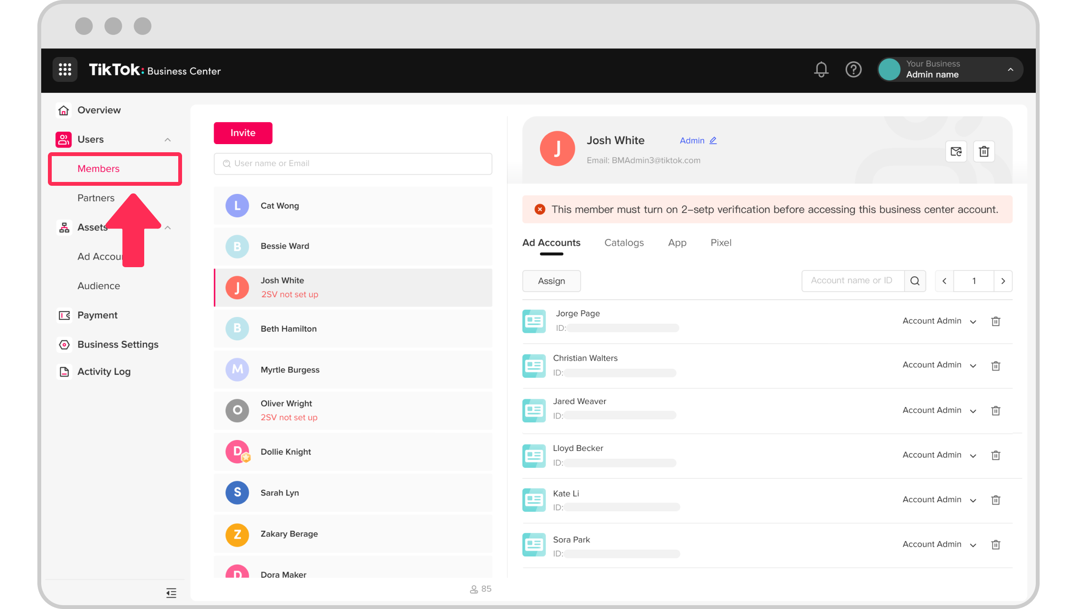
Task: Click the resend invitation icon for Josh White
Action: [956, 151]
